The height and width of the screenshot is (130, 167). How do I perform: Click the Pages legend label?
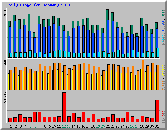click(x=163, y=40)
